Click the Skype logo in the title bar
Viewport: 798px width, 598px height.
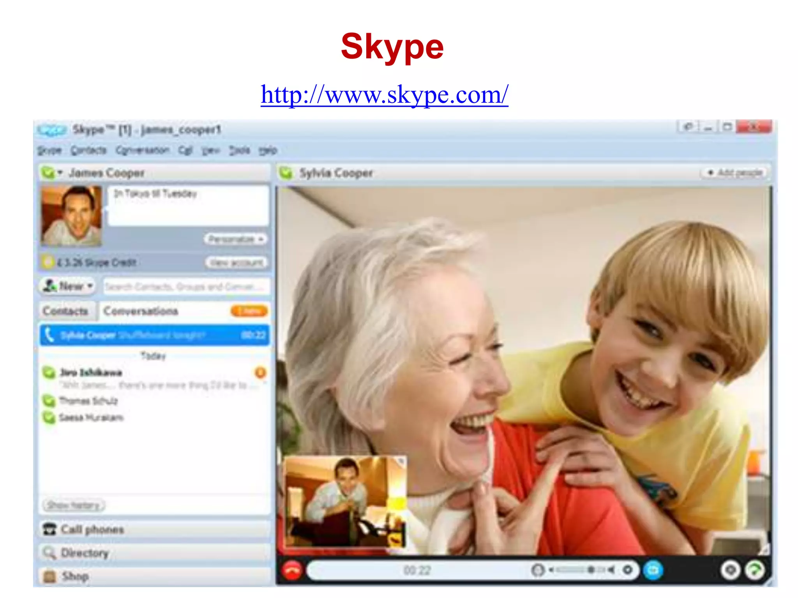coord(51,130)
